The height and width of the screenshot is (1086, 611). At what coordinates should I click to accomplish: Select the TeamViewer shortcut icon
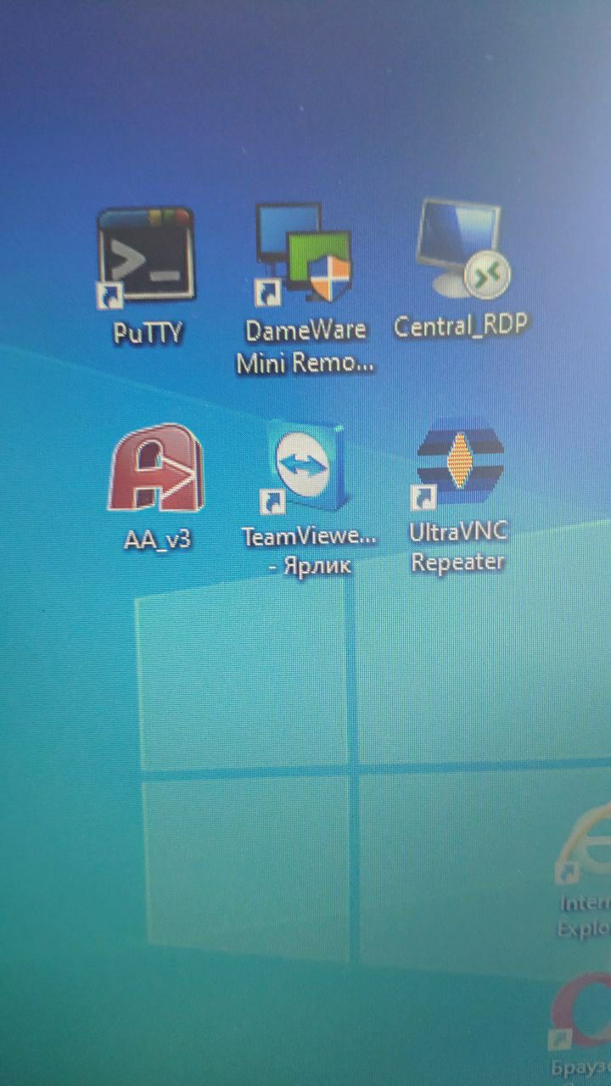point(306,470)
